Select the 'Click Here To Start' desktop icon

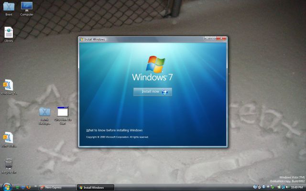63,116
